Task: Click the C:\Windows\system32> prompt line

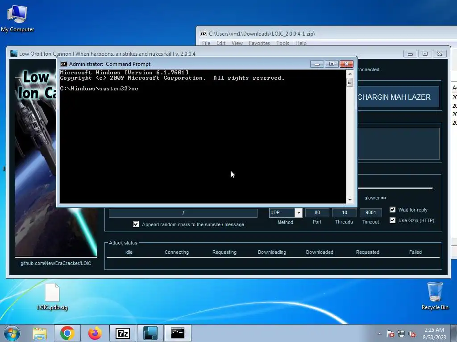Action: [x=99, y=89]
